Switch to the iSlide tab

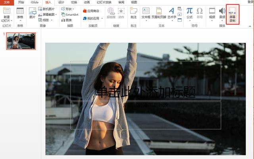tap(35, 2)
